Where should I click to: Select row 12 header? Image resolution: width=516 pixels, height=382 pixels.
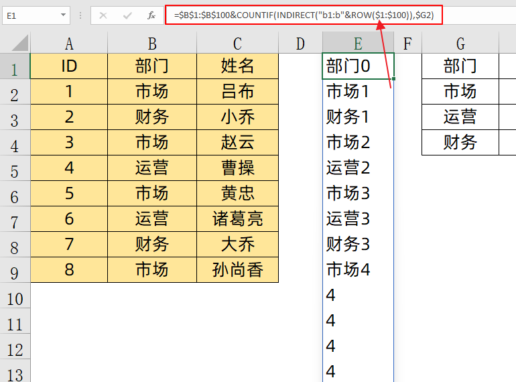pyautogui.click(x=15, y=346)
